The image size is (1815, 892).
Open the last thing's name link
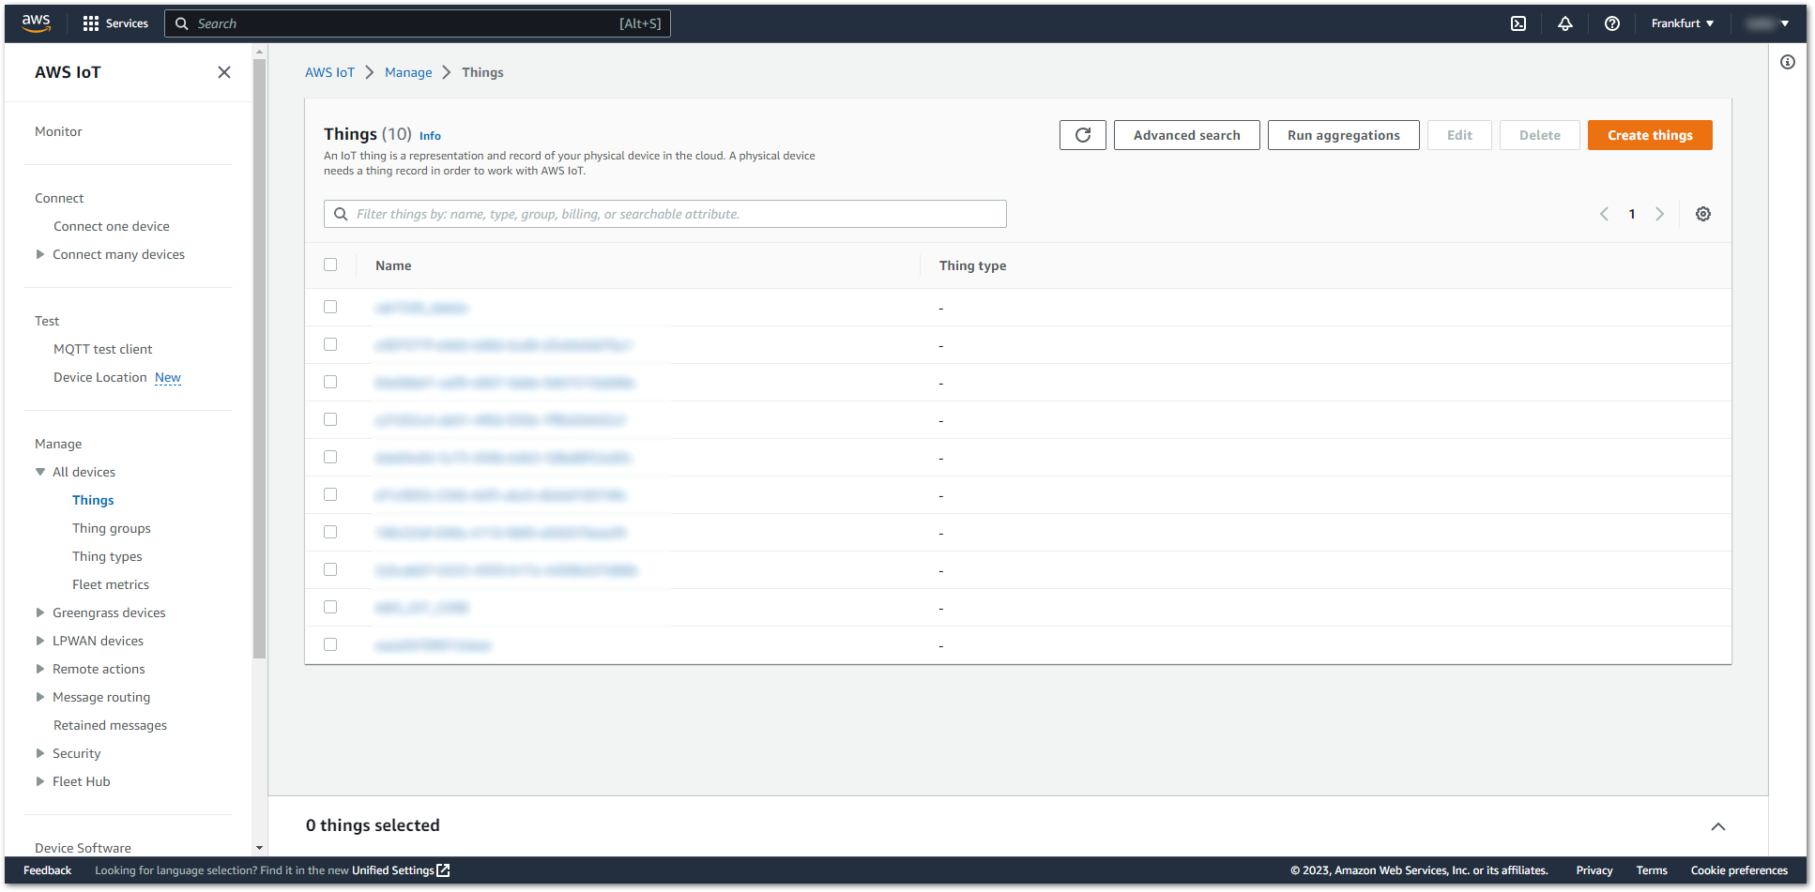point(433,645)
